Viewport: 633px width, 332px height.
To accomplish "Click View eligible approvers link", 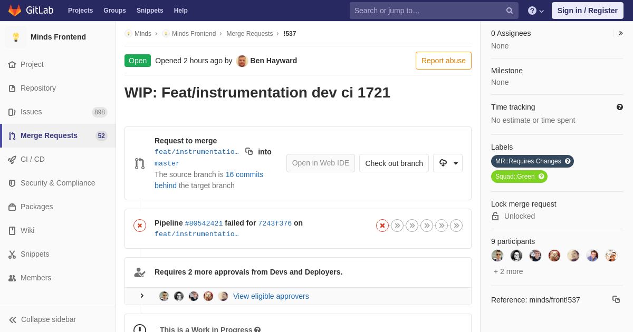I will (x=271, y=296).
